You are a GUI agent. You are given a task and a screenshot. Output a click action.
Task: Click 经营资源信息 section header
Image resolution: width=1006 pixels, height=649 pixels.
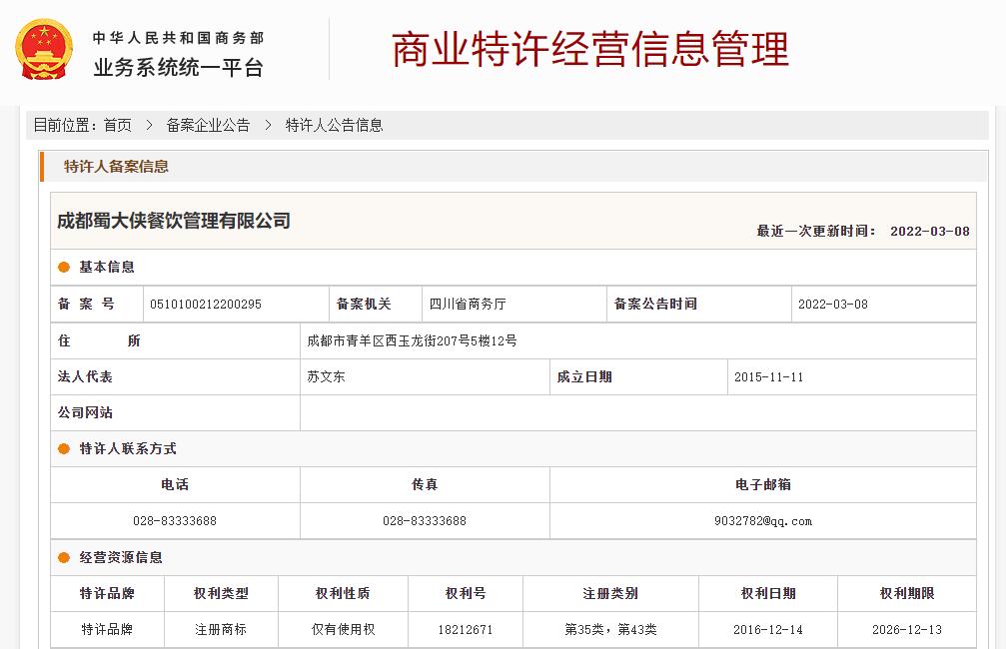click(121, 557)
